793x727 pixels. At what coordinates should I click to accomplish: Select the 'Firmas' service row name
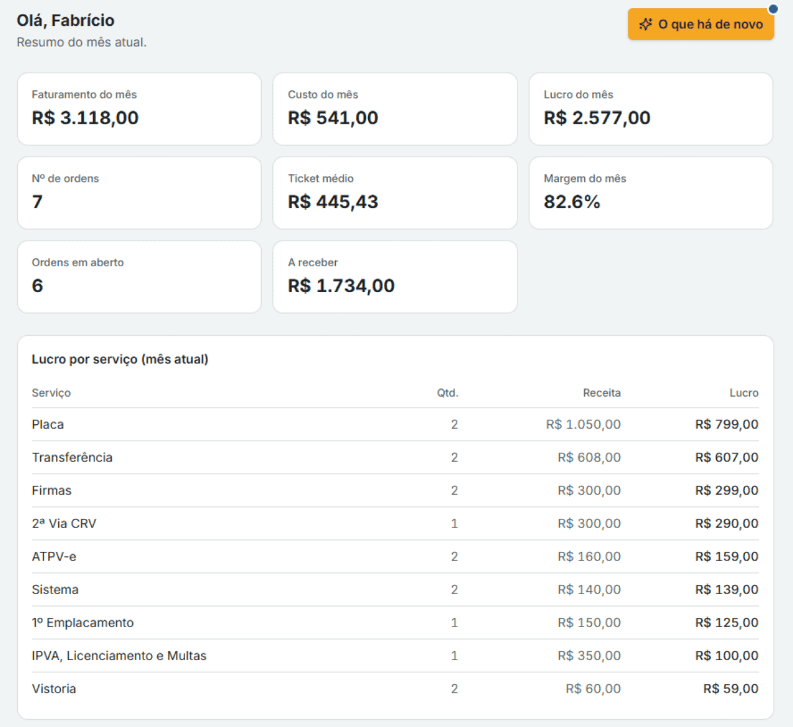click(52, 490)
